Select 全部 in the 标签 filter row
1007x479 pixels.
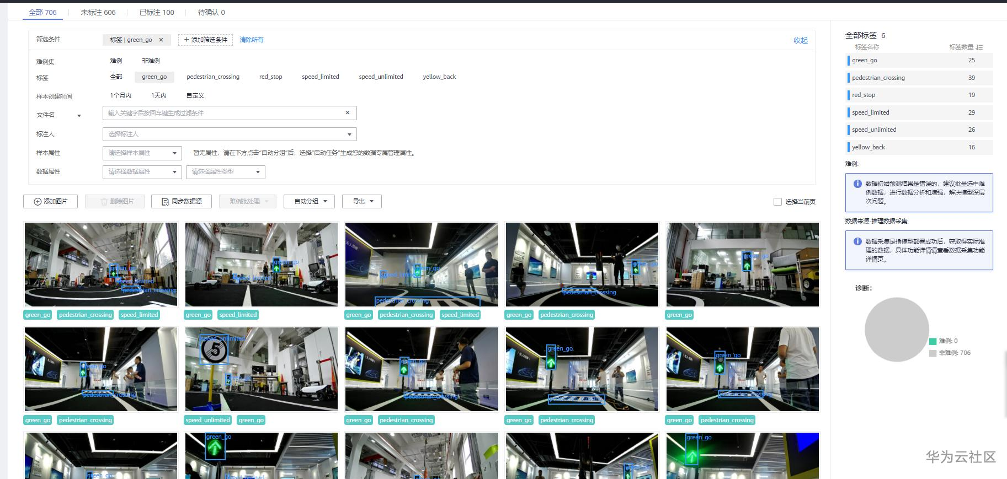[116, 77]
